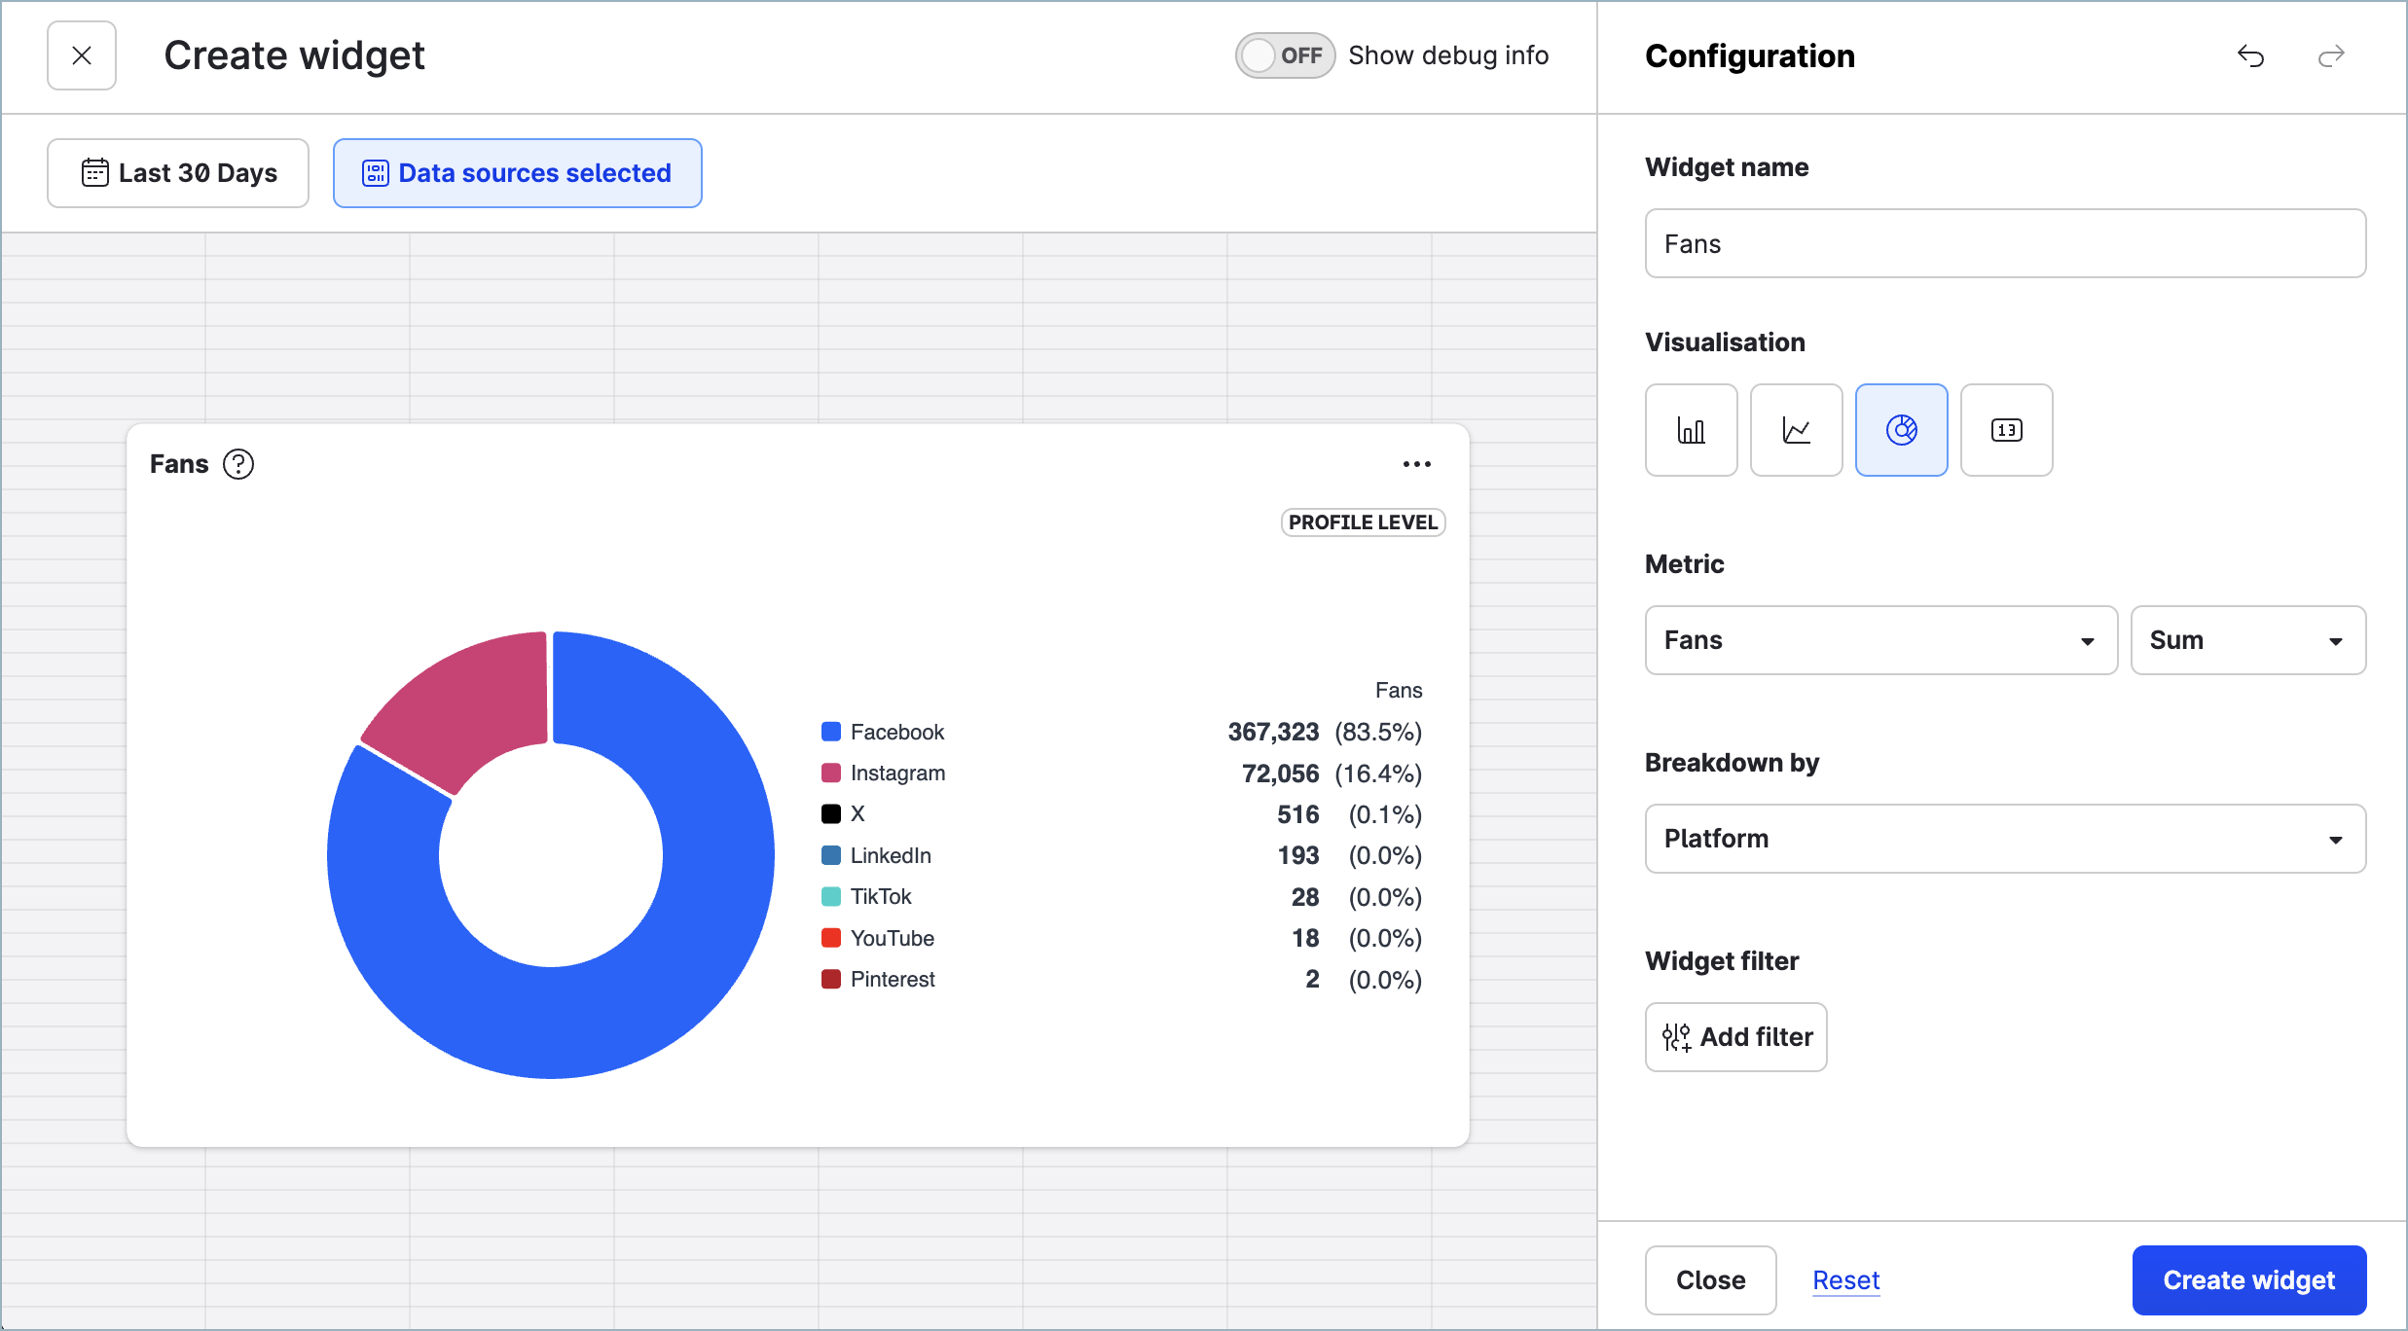Enable the Show debug info toggle
This screenshot has width=2408, height=1331.
click(x=1285, y=55)
